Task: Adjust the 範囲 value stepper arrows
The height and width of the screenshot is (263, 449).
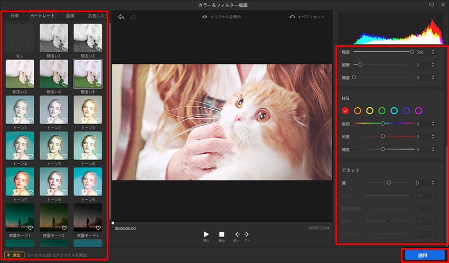Action: click(433, 64)
